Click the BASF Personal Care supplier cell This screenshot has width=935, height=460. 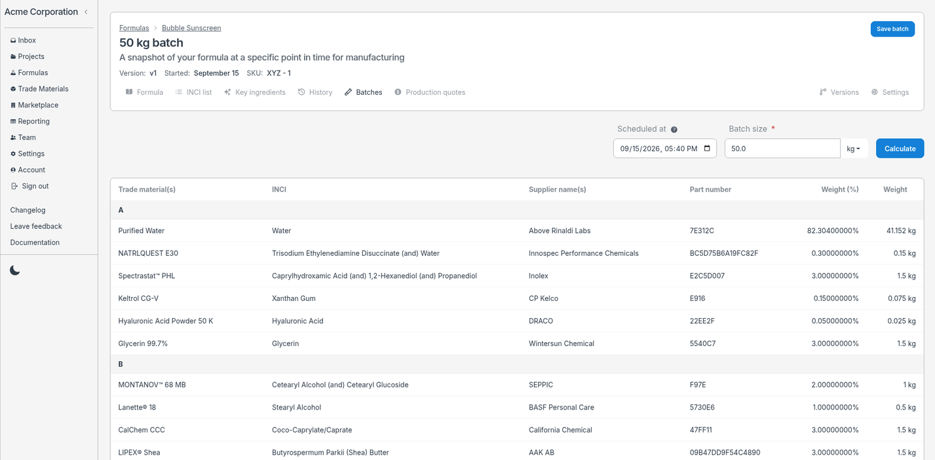562,408
